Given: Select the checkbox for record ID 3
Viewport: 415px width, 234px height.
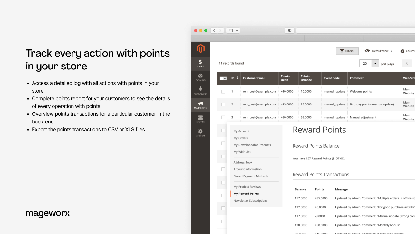Looking at the screenshot, I should (x=223, y=117).
